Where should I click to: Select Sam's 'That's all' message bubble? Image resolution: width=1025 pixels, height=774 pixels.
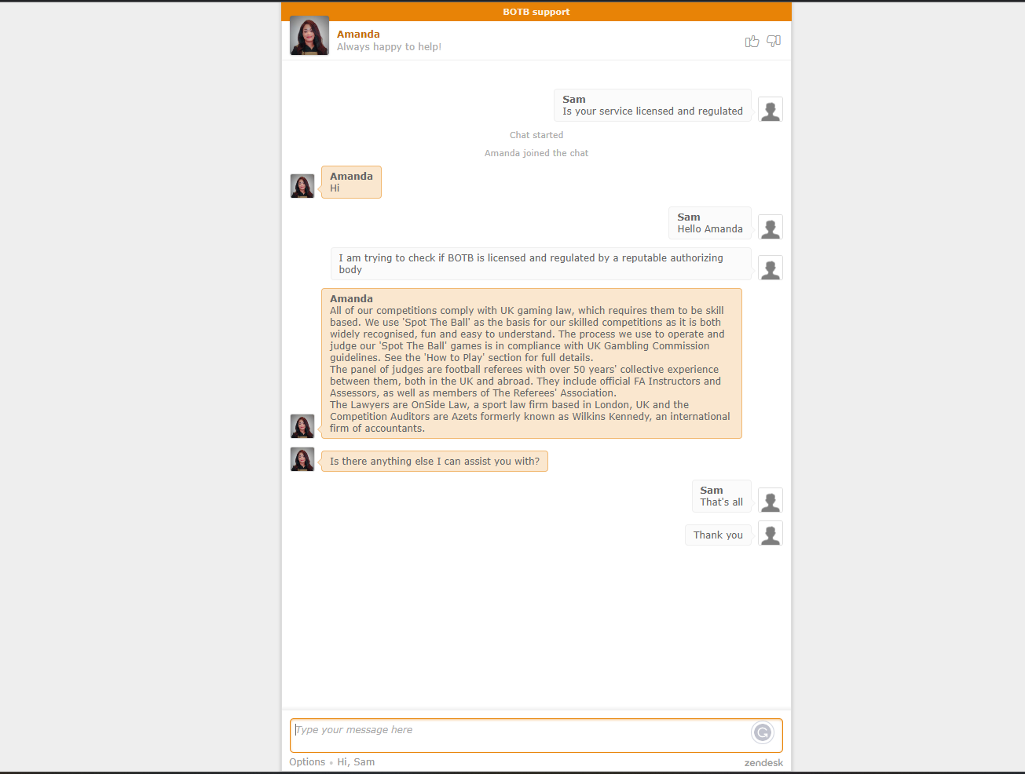pyautogui.click(x=722, y=496)
